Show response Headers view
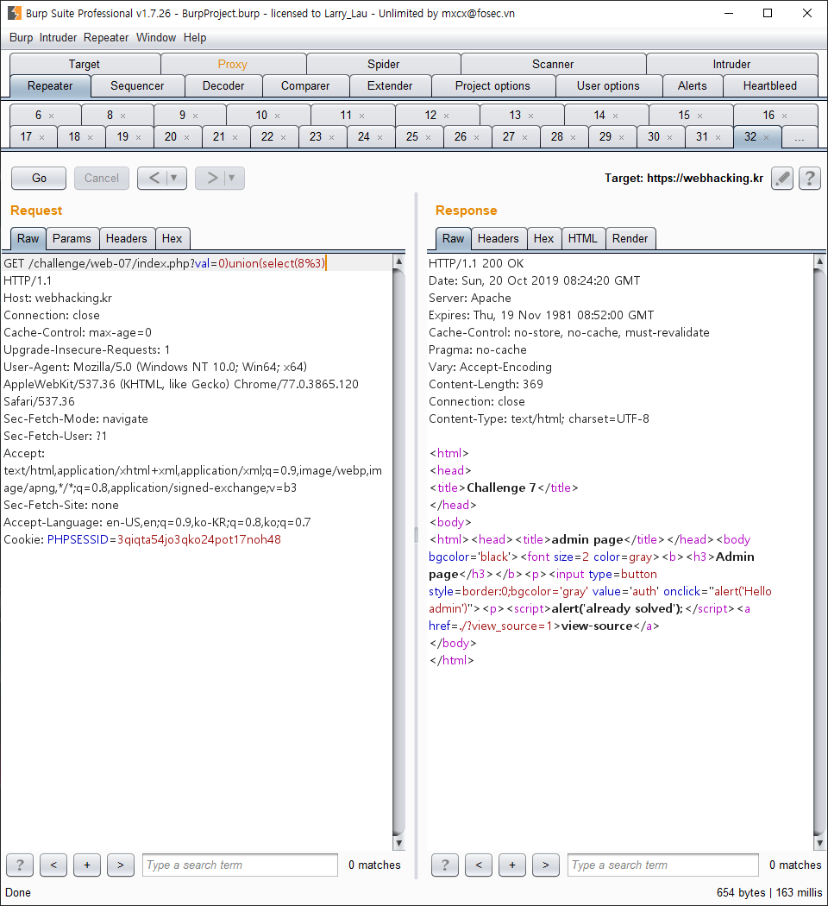Image resolution: width=828 pixels, height=906 pixels. 498,239
